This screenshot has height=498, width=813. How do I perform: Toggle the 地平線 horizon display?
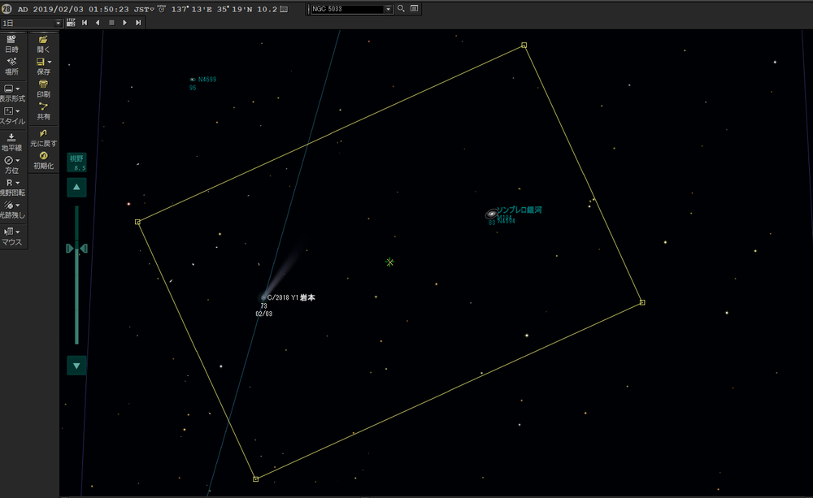(x=11, y=142)
